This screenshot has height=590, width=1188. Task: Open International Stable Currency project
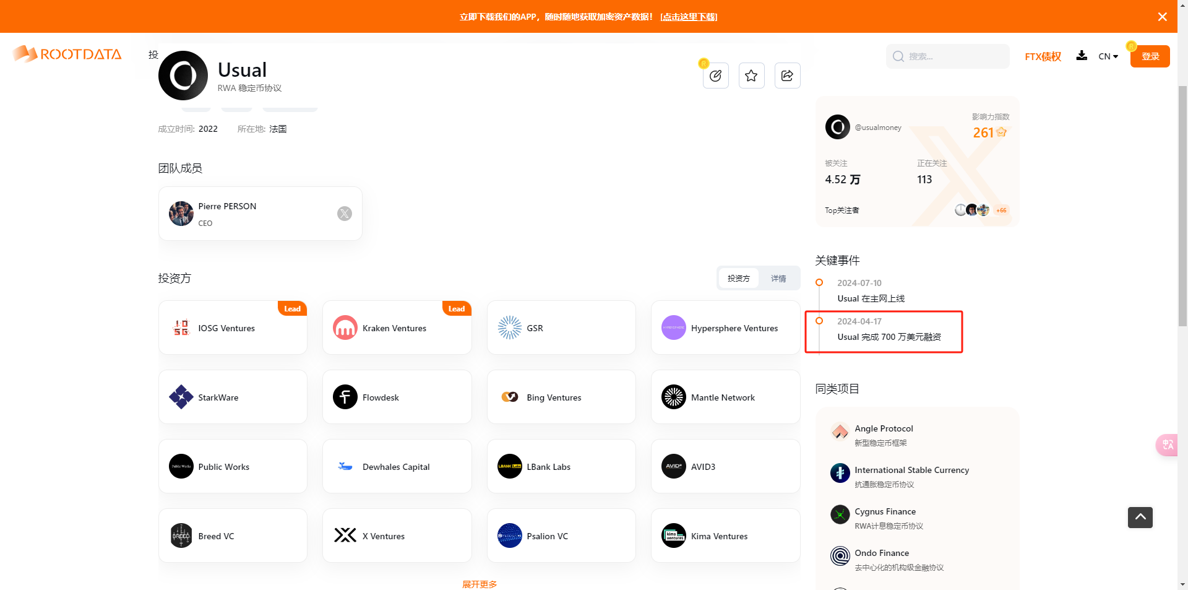pyautogui.click(x=911, y=470)
